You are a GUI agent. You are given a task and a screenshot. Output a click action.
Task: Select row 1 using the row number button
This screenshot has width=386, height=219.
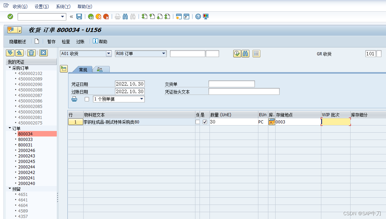[75, 122]
